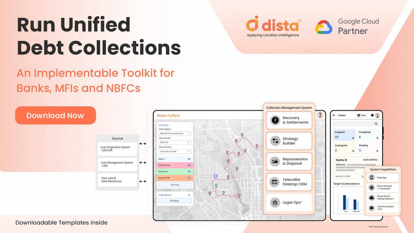
Task: Open In-progress cases via its arrow
Action: [x=353, y=151]
